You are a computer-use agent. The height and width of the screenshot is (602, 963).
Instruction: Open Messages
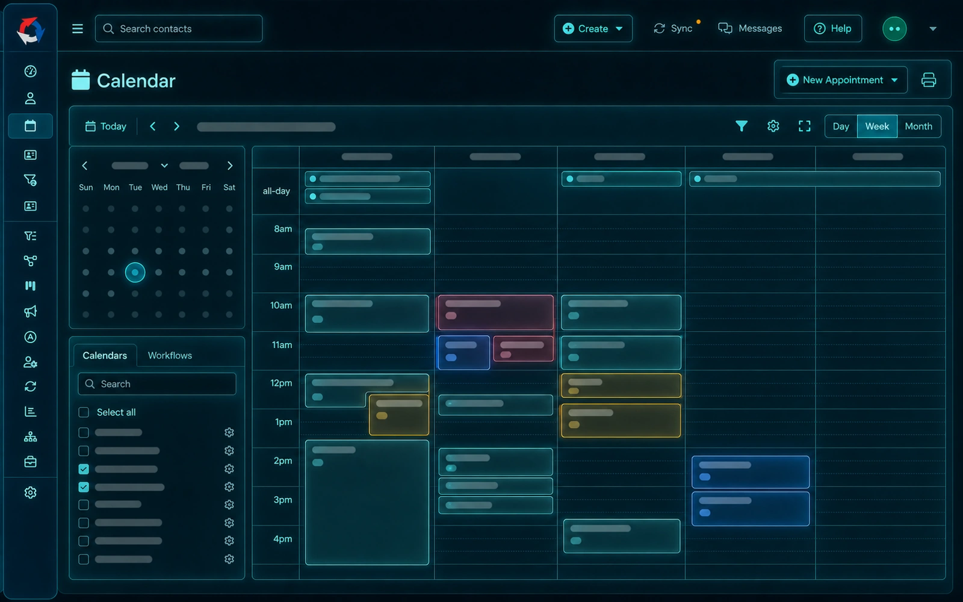[750, 29]
